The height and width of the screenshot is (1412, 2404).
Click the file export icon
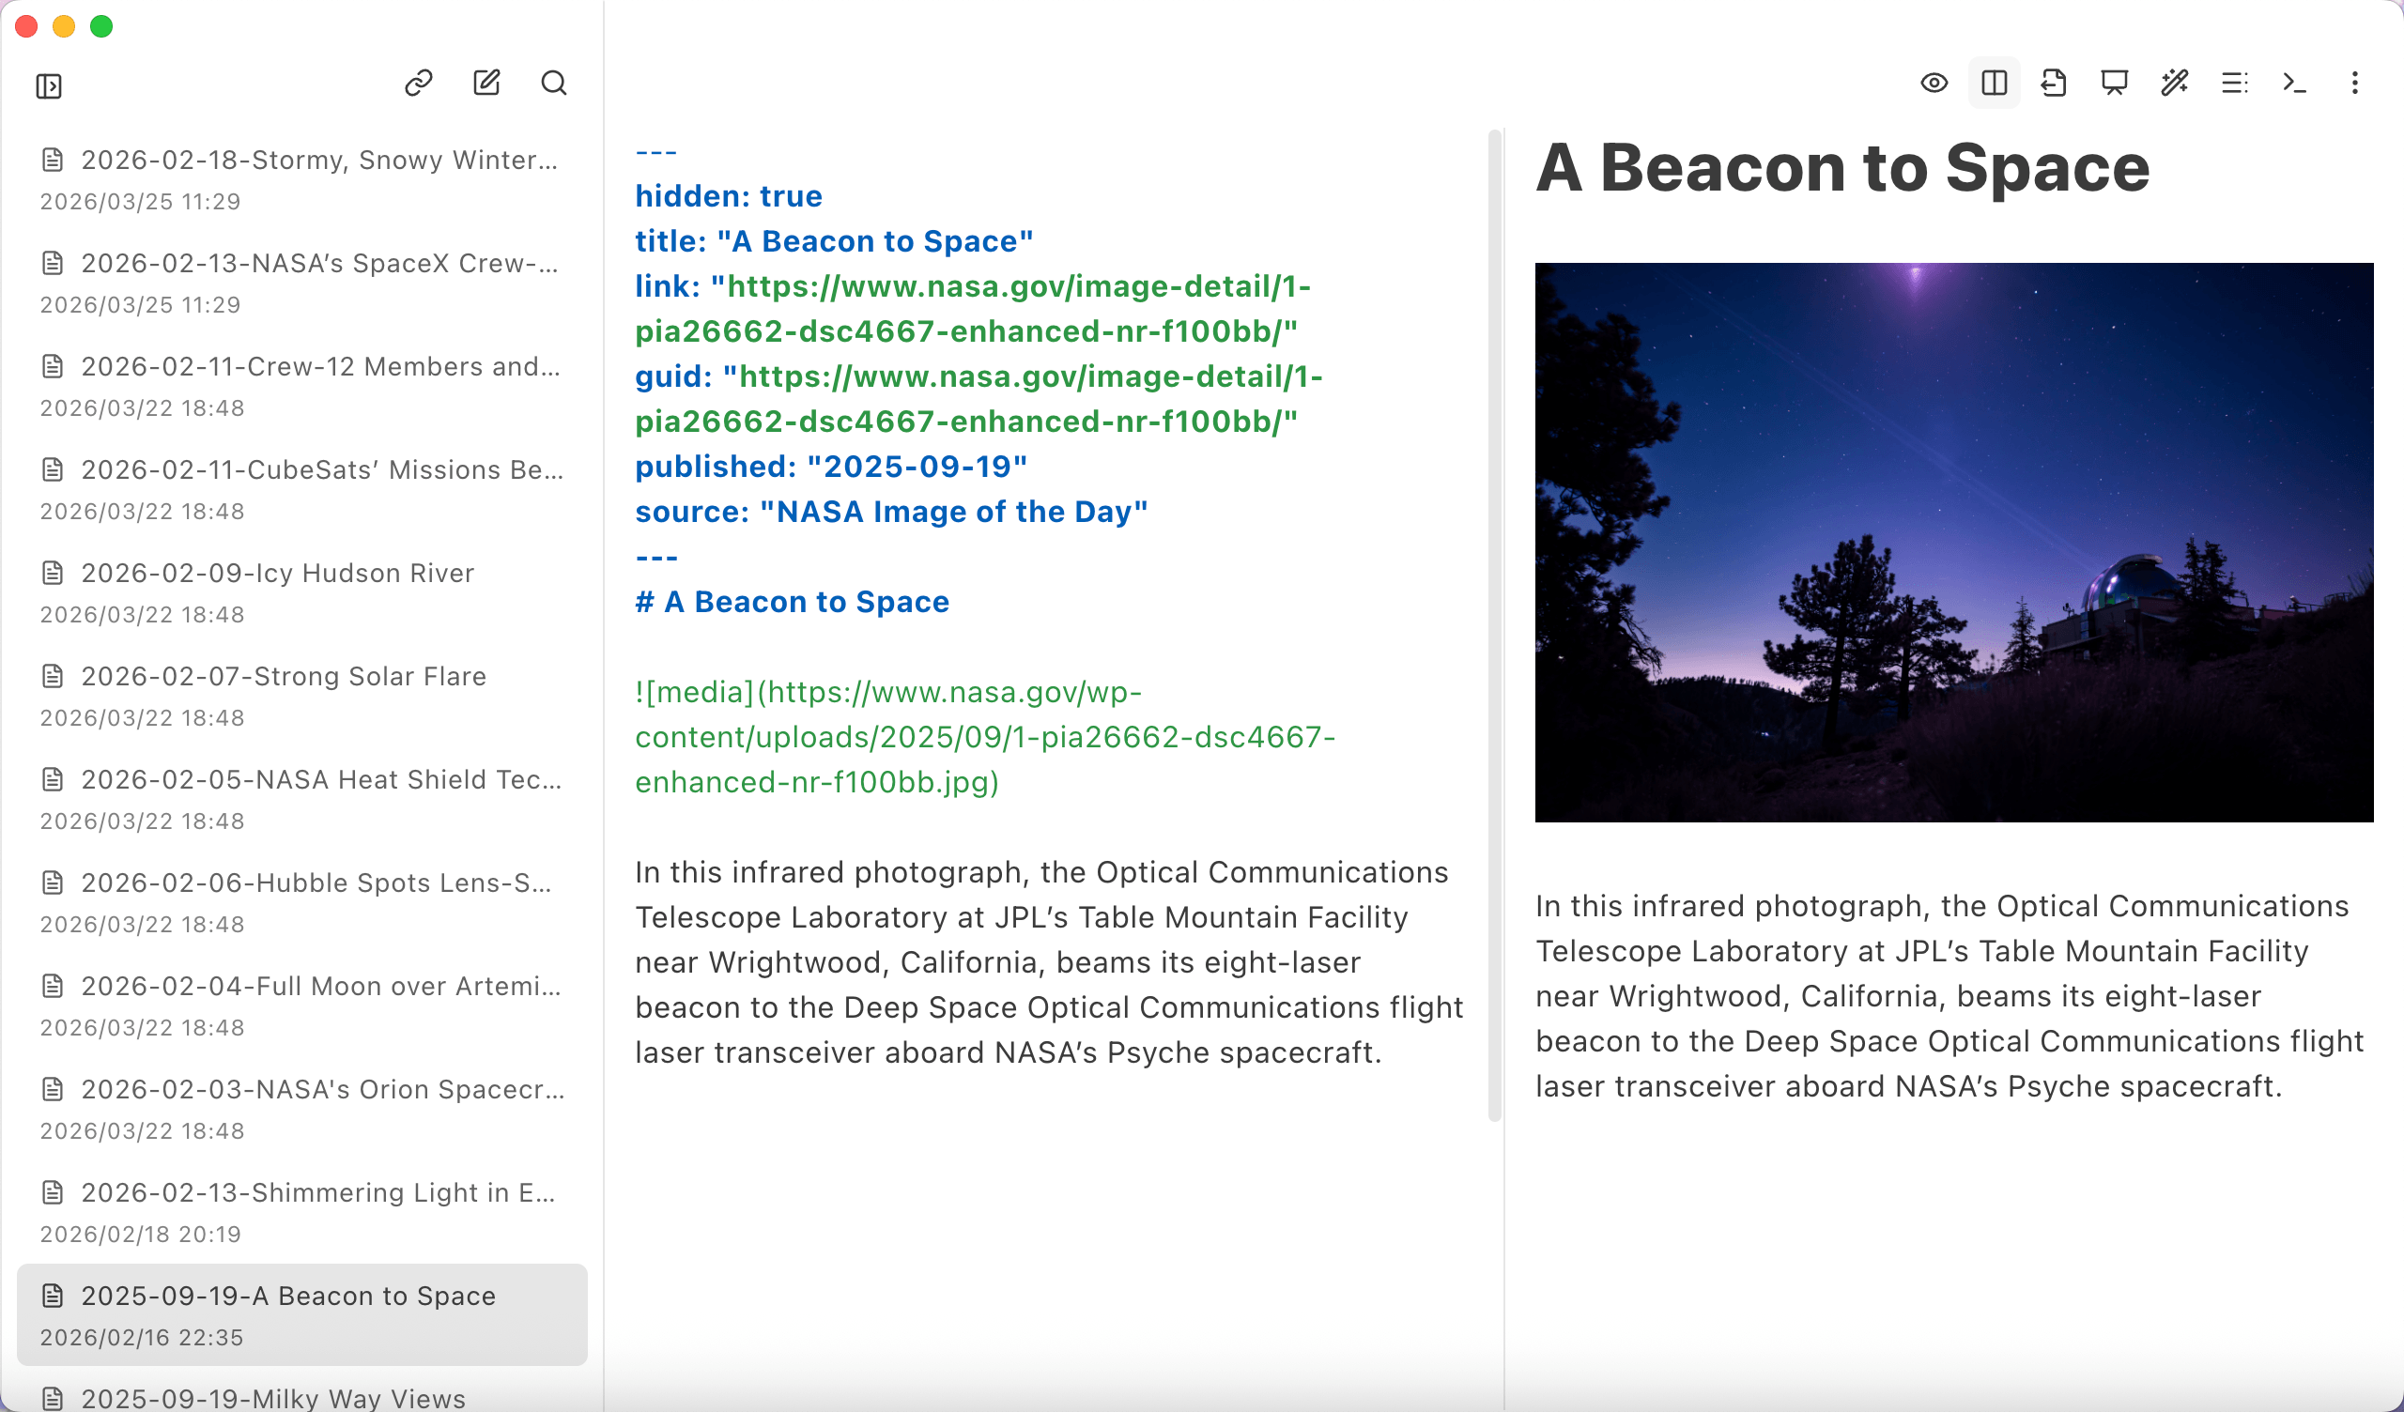pyautogui.click(x=2054, y=83)
